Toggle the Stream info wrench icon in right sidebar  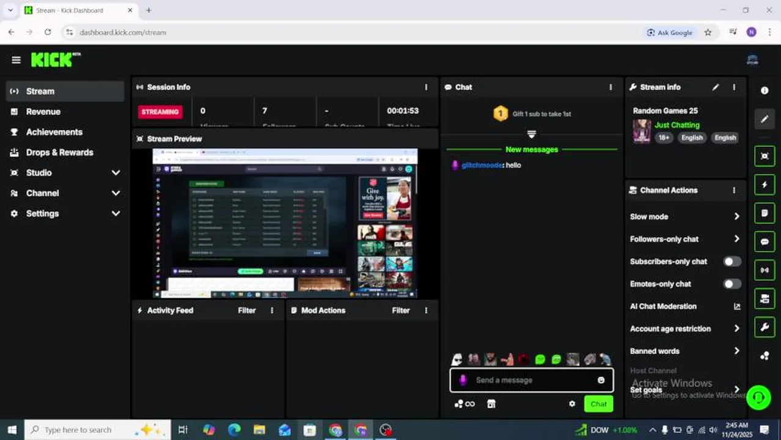[765, 327]
